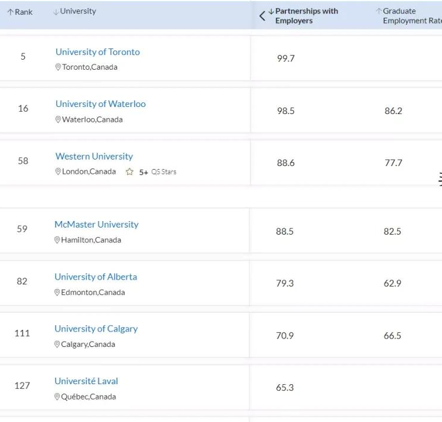Click the pin icon beside Hamilton,Canada
The width and height of the screenshot is (442, 422).
point(57,241)
